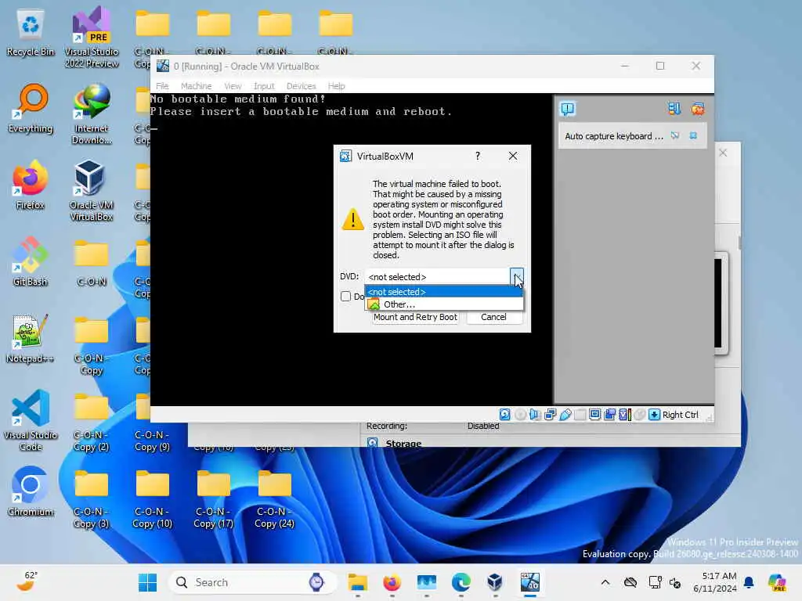Select the C-O-N - Copy (2) folder
The width and height of the screenshot is (802, 601).
92,421
